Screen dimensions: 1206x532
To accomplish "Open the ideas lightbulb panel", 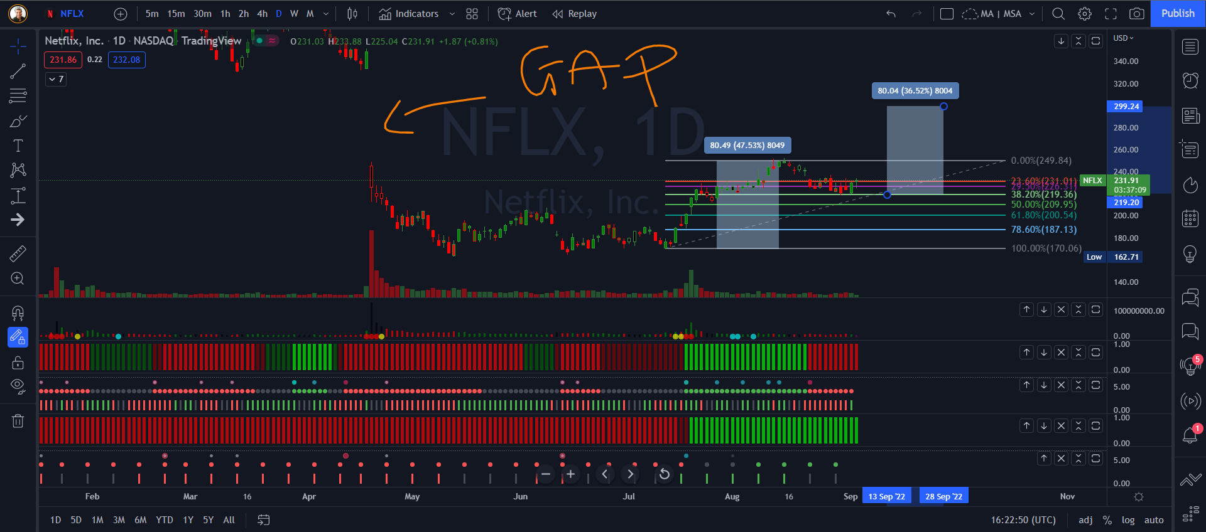I will point(1190,253).
